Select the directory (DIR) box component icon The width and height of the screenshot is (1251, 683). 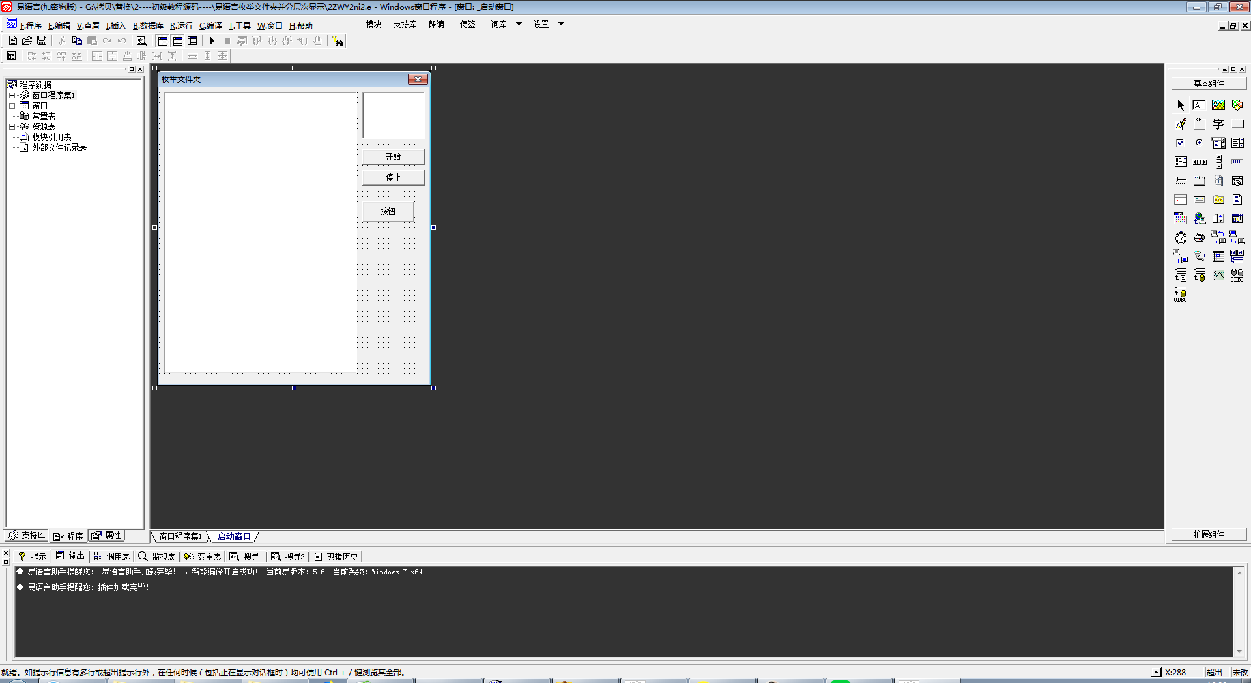tap(1218, 199)
